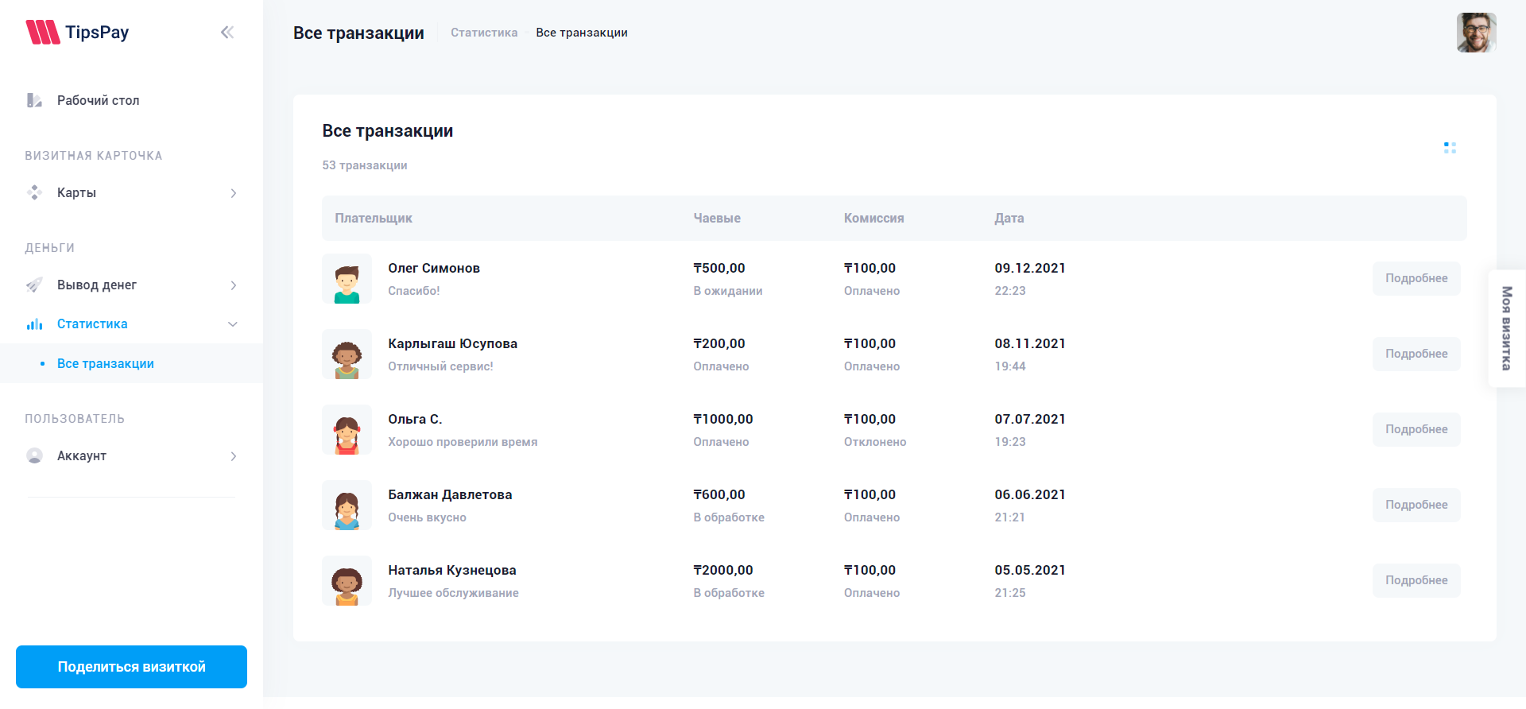The height and width of the screenshot is (709, 1526).
Task: Collapse the sidebar with double-chevron icon
Action: [x=227, y=33]
